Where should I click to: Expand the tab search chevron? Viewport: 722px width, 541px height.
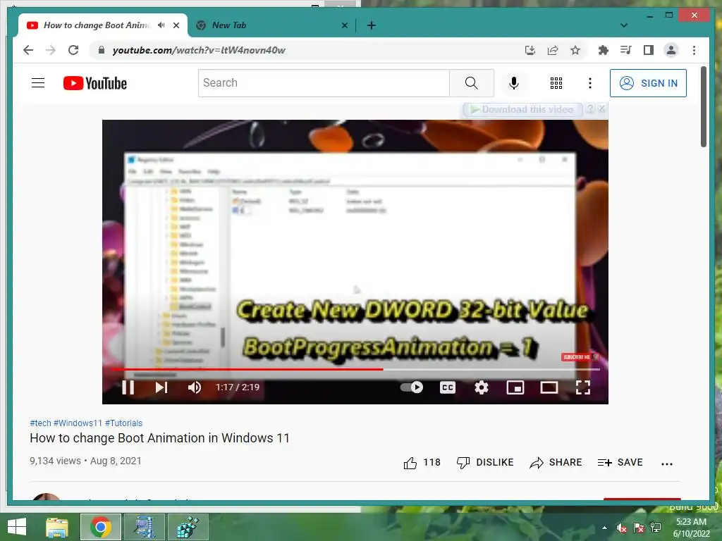(x=624, y=25)
